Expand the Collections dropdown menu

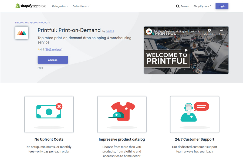[x=81, y=6]
